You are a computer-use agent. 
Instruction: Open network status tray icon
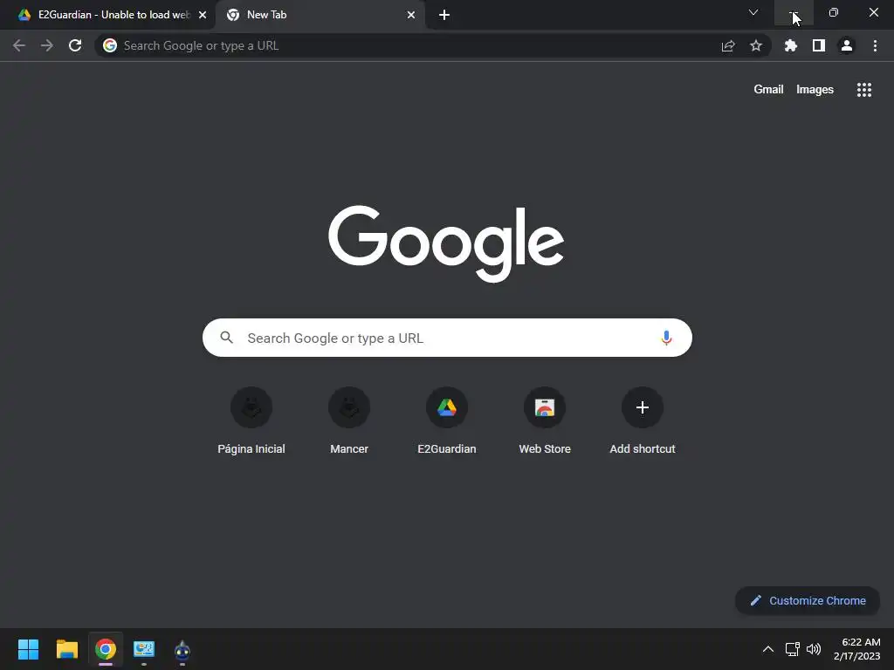pyautogui.click(x=793, y=649)
